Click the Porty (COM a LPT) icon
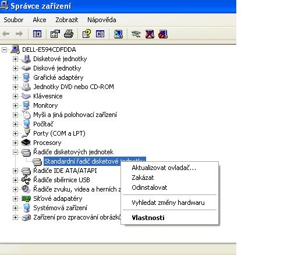The image size is (291, 255). 26,133
